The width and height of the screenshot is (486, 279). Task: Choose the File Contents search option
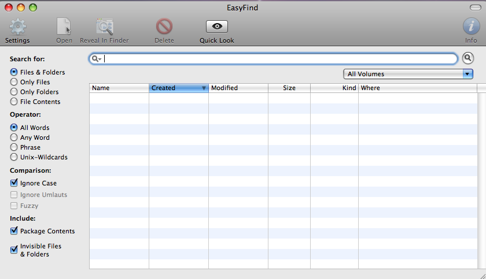14,102
